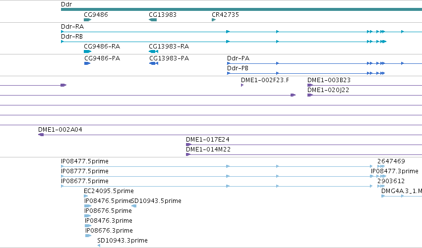The height and width of the screenshot is (248, 422).
Task: Click the DME1-017E24 start block
Action: (188, 145)
